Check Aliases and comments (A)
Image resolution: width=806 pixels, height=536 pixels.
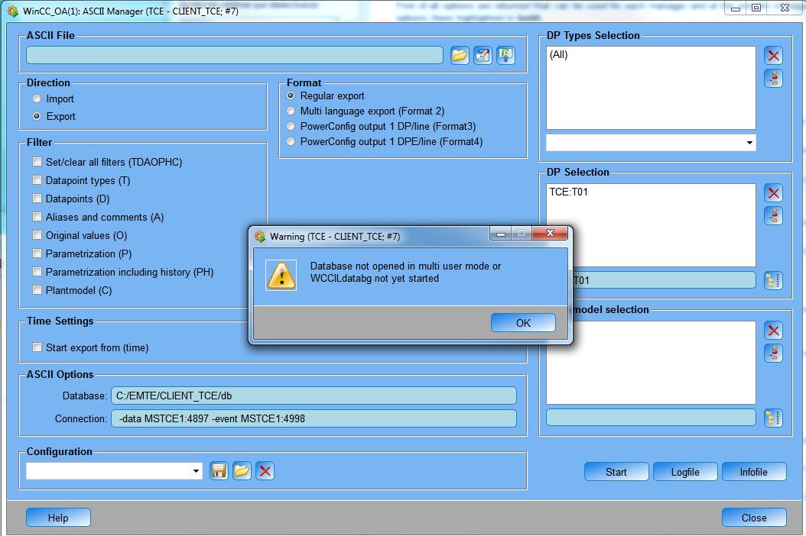pos(37,217)
